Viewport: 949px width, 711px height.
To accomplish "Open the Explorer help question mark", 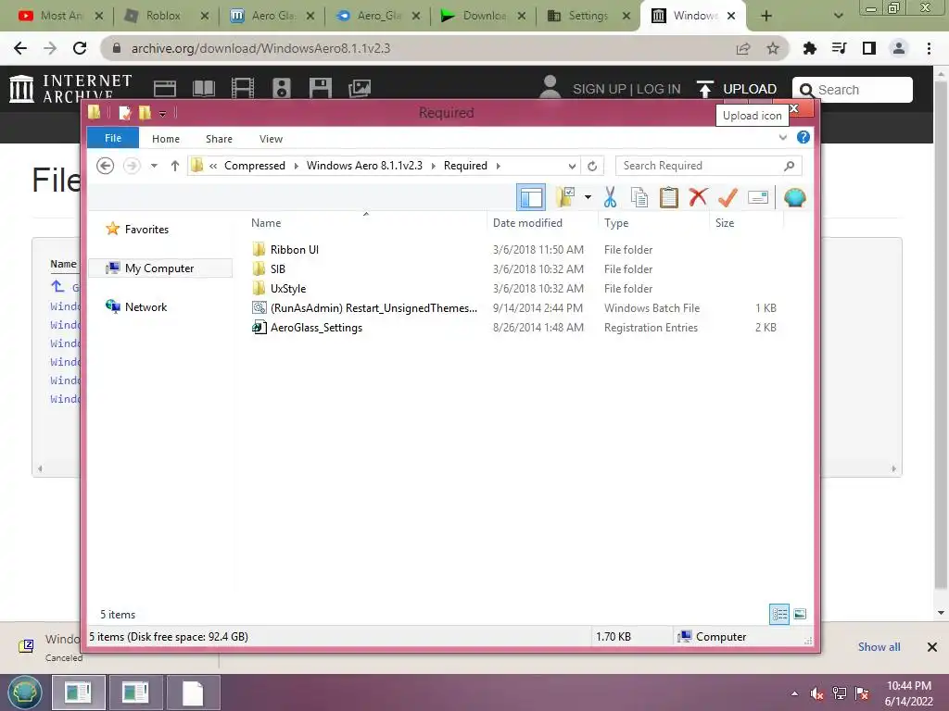I will click(803, 137).
